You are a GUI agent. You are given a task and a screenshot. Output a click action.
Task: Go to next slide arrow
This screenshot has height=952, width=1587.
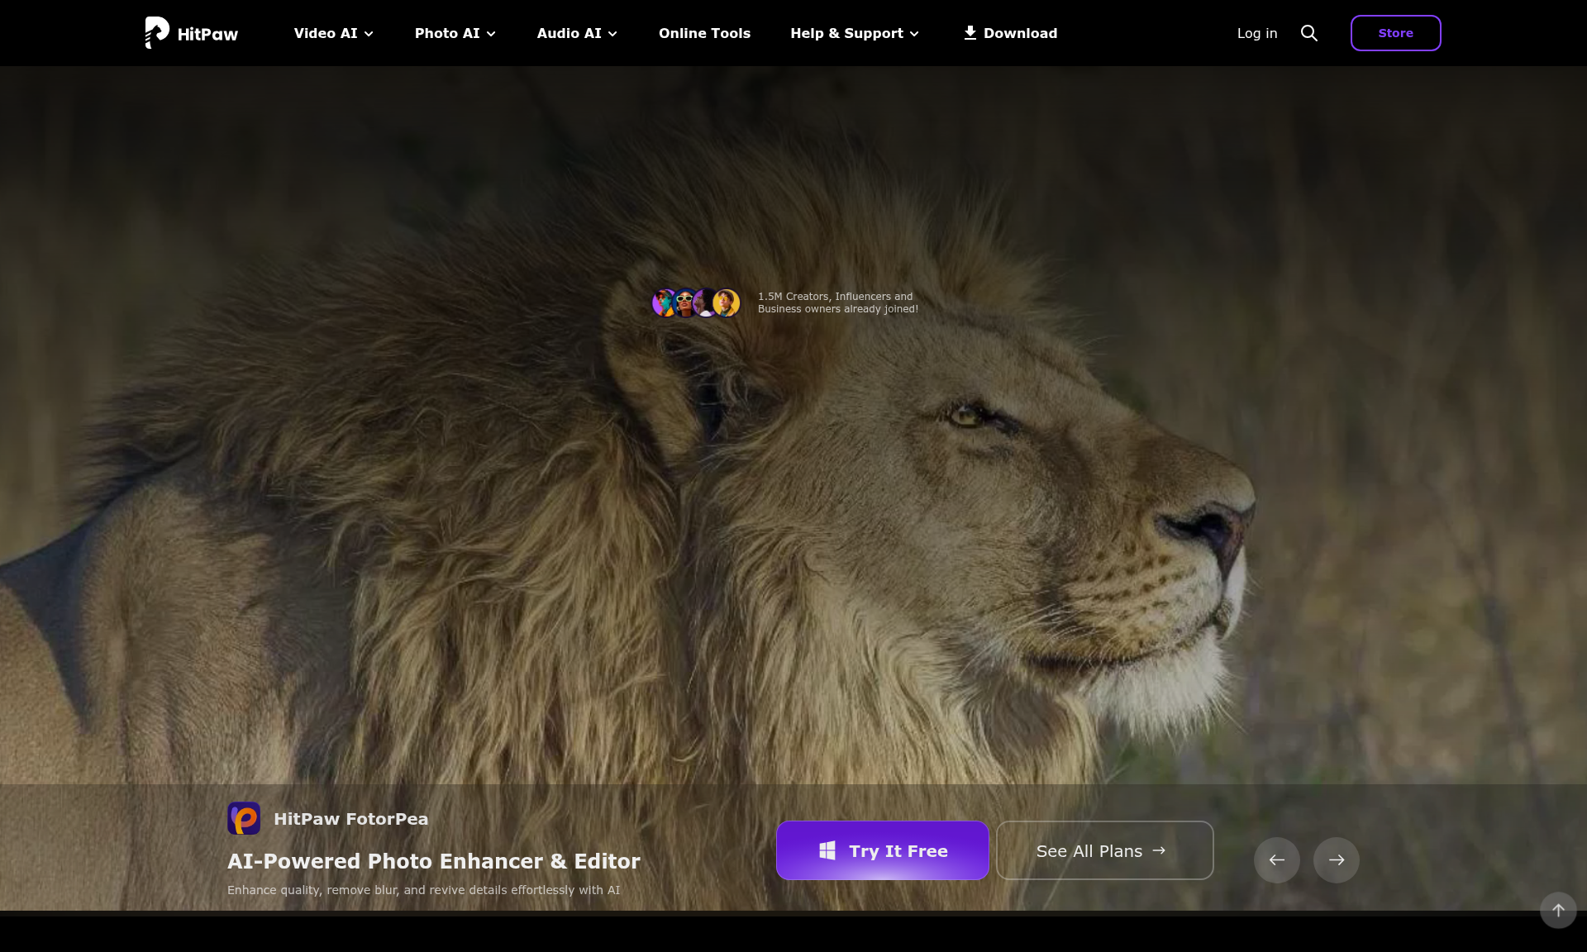tap(1336, 860)
